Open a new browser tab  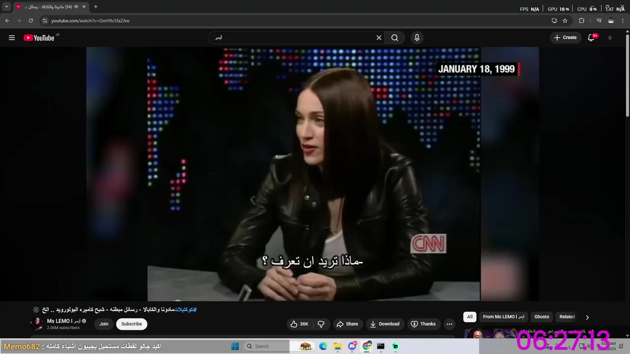click(x=95, y=7)
